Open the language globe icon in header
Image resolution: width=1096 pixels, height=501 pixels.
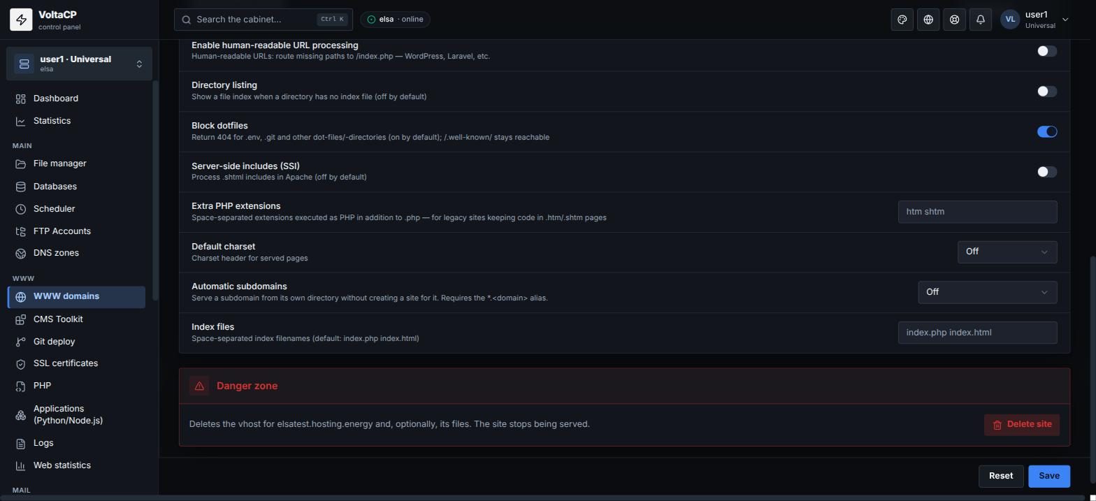pyautogui.click(x=928, y=20)
